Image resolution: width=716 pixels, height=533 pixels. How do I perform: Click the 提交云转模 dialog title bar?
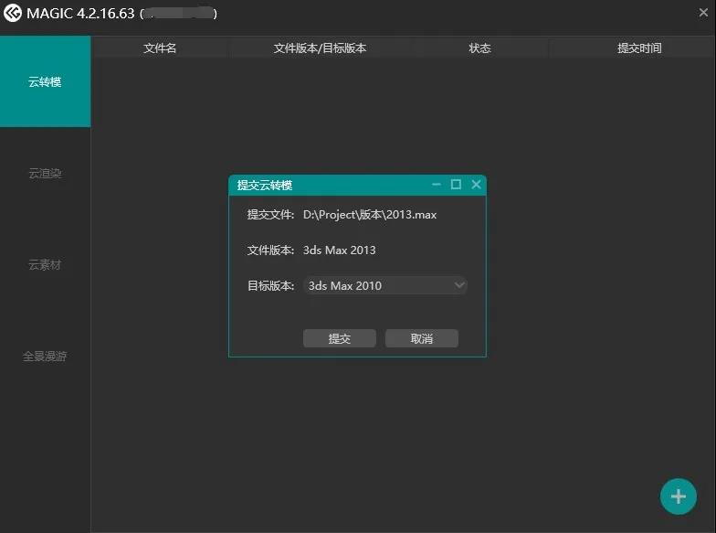click(x=329, y=185)
